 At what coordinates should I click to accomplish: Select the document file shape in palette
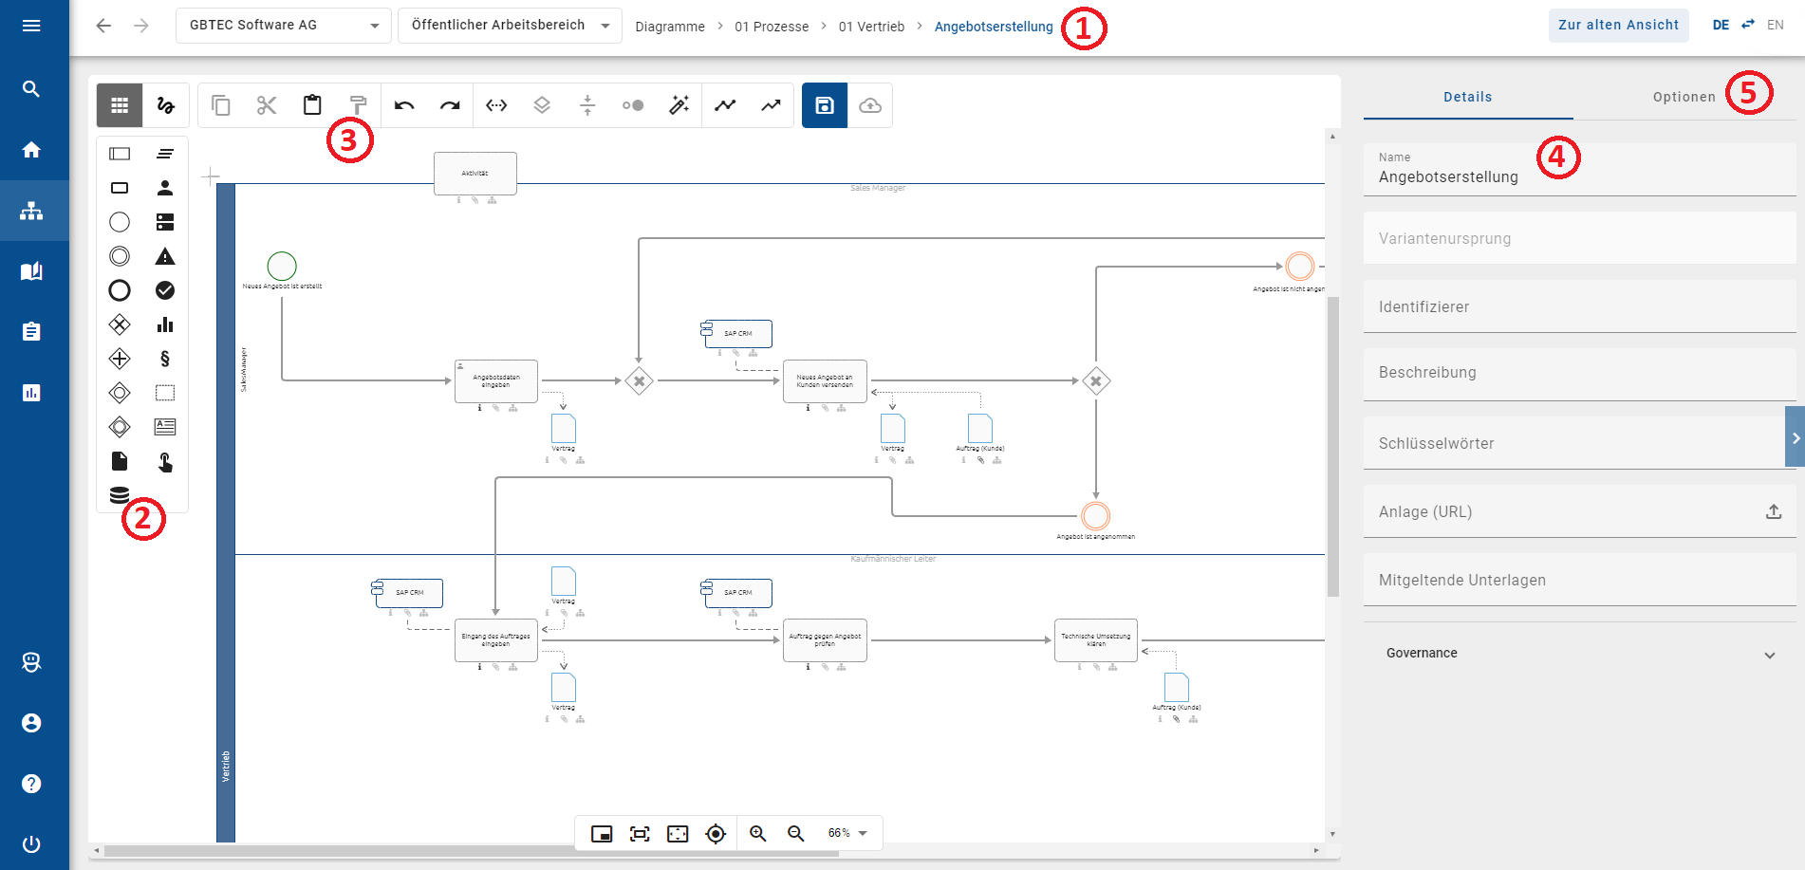coord(120,461)
